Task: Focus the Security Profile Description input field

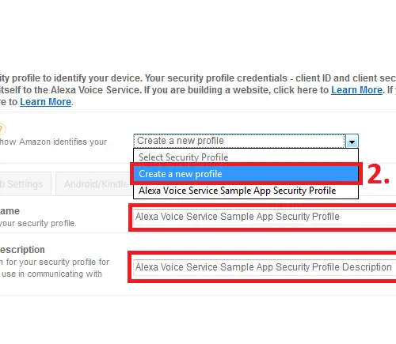Action: (265, 267)
